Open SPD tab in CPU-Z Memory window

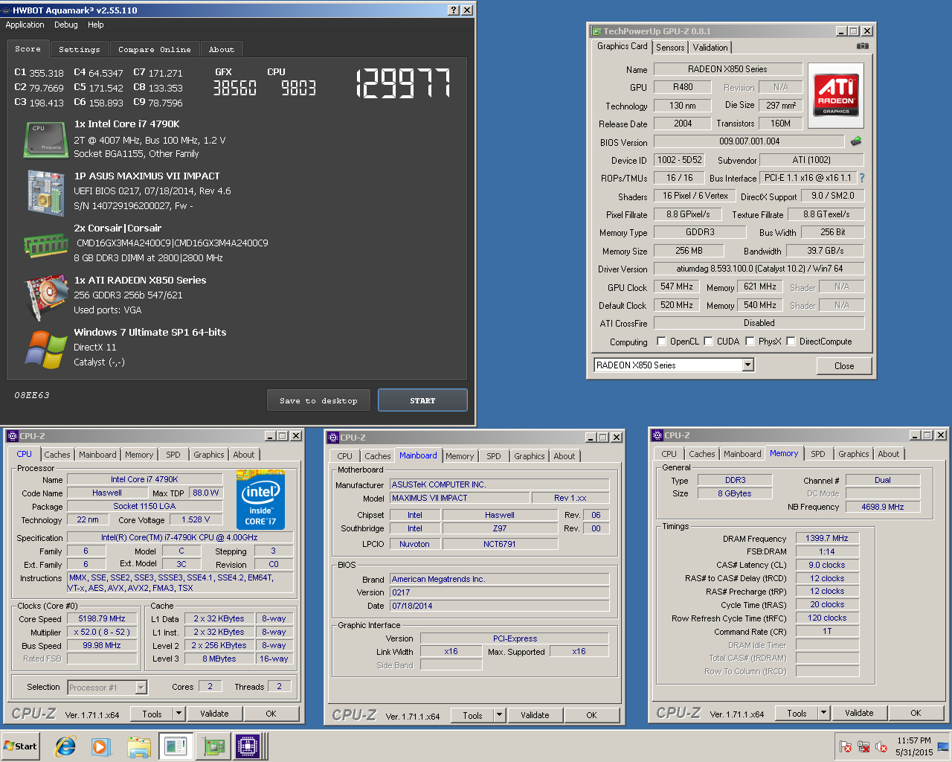(818, 454)
